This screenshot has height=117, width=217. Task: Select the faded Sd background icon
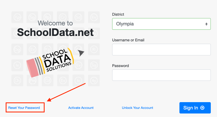tap(78, 17)
